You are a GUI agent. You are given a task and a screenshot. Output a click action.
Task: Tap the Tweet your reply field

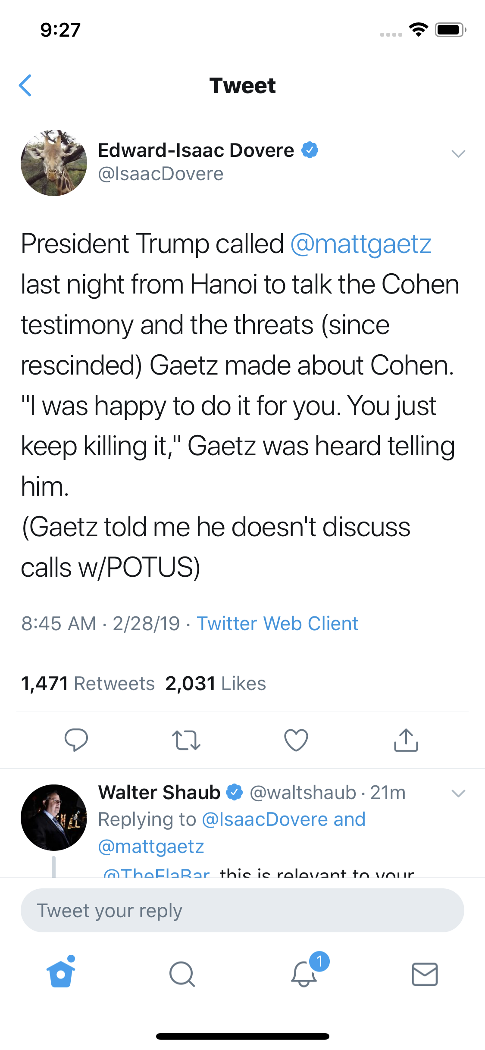point(242,910)
